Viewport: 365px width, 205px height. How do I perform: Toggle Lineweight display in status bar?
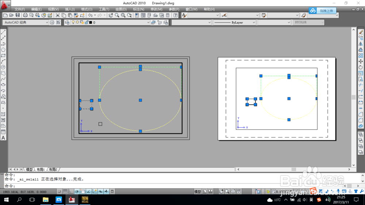pos(106,192)
